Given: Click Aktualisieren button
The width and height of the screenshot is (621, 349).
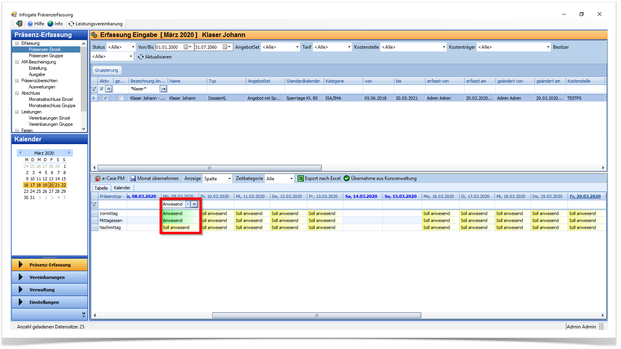Looking at the screenshot, I should pyautogui.click(x=154, y=57).
